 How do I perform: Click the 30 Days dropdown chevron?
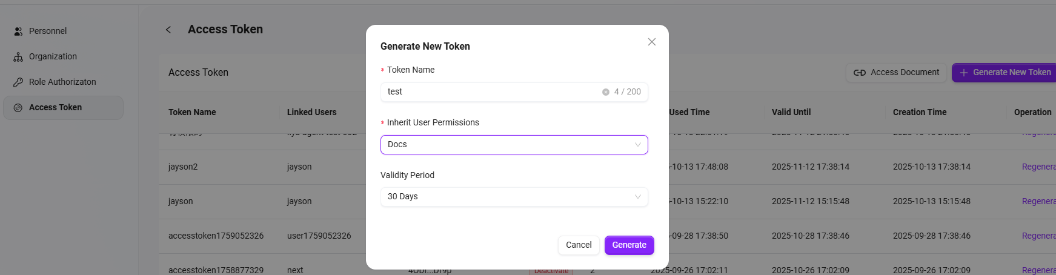pyautogui.click(x=637, y=197)
